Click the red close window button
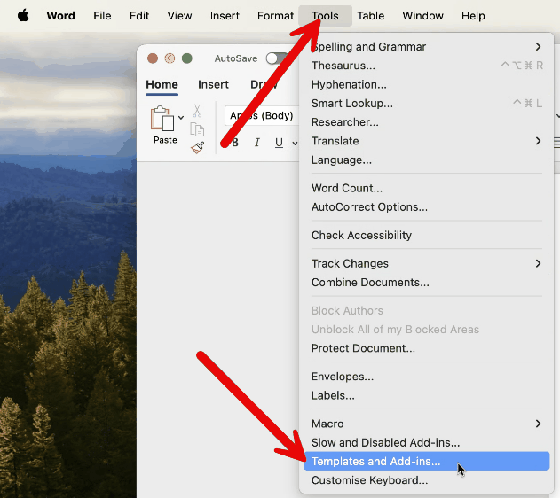 [x=153, y=58]
